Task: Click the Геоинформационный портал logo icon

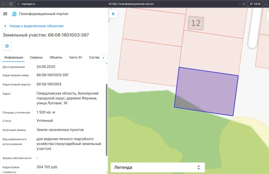Action: tap(15, 14)
